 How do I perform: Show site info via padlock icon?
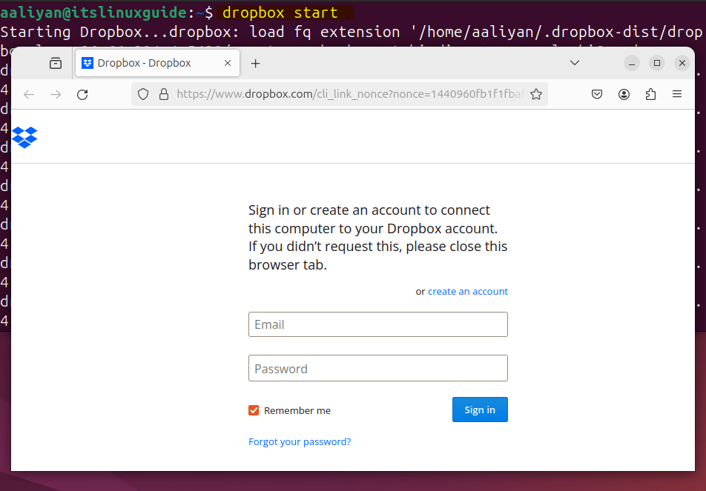point(163,94)
